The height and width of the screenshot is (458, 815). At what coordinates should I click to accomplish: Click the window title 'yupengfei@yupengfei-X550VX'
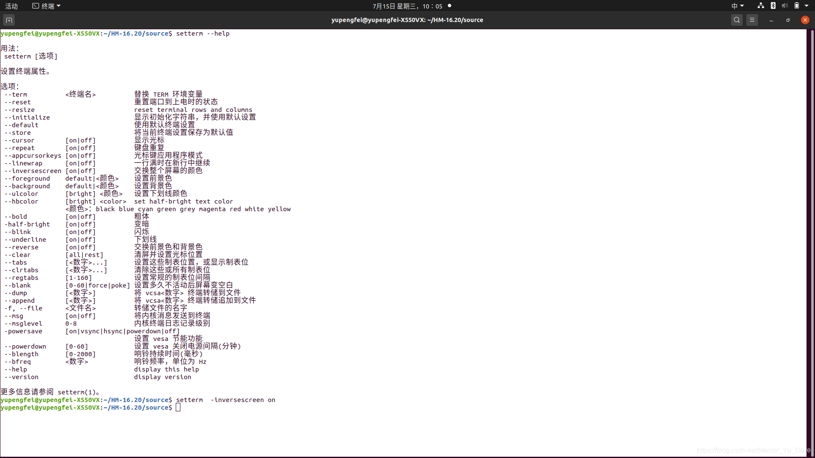coord(407,20)
